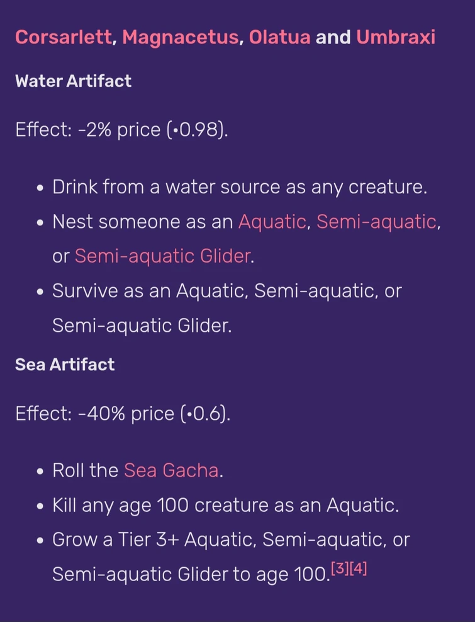Open the Sea Gacha link

(x=171, y=470)
